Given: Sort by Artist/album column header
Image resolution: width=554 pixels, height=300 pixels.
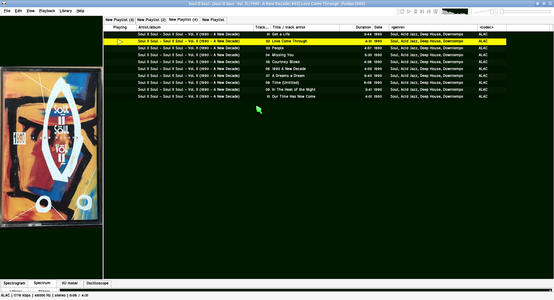Looking at the screenshot, I should (195, 27).
